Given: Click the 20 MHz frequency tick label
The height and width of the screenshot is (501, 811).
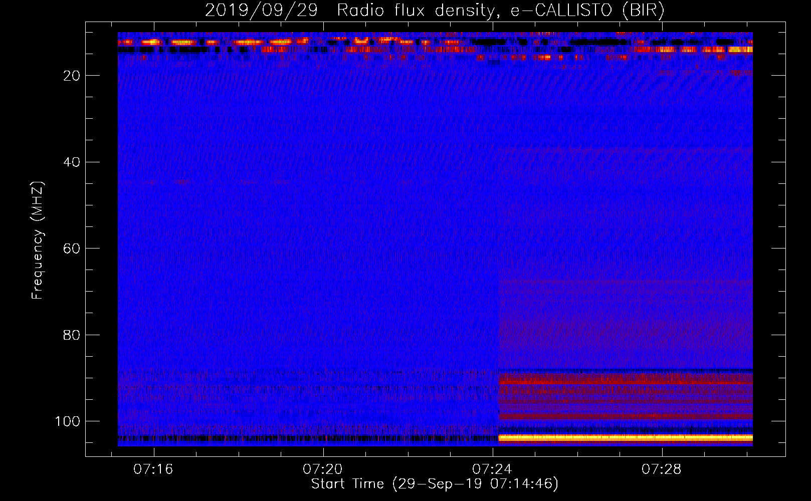Looking at the screenshot, I should 72,76.
